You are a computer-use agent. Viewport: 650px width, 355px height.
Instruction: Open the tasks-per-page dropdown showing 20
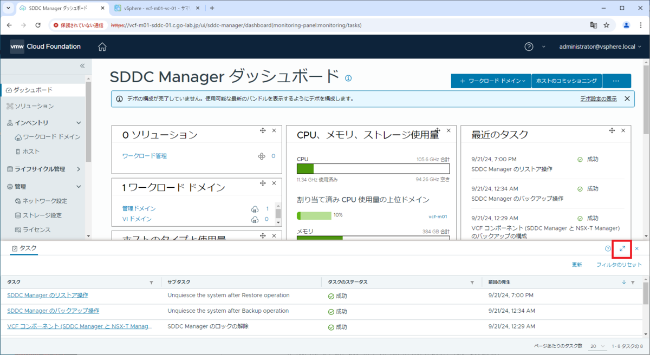596,346
